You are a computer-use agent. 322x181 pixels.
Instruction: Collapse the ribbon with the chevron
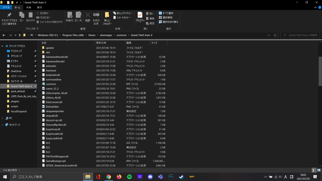click(x=316, y=7)
